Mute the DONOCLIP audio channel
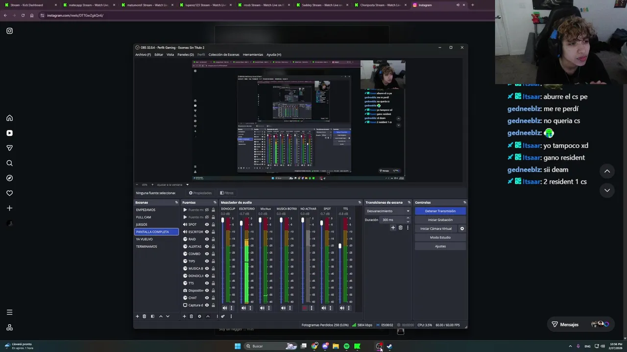627x352 pixels. point(225,308)
